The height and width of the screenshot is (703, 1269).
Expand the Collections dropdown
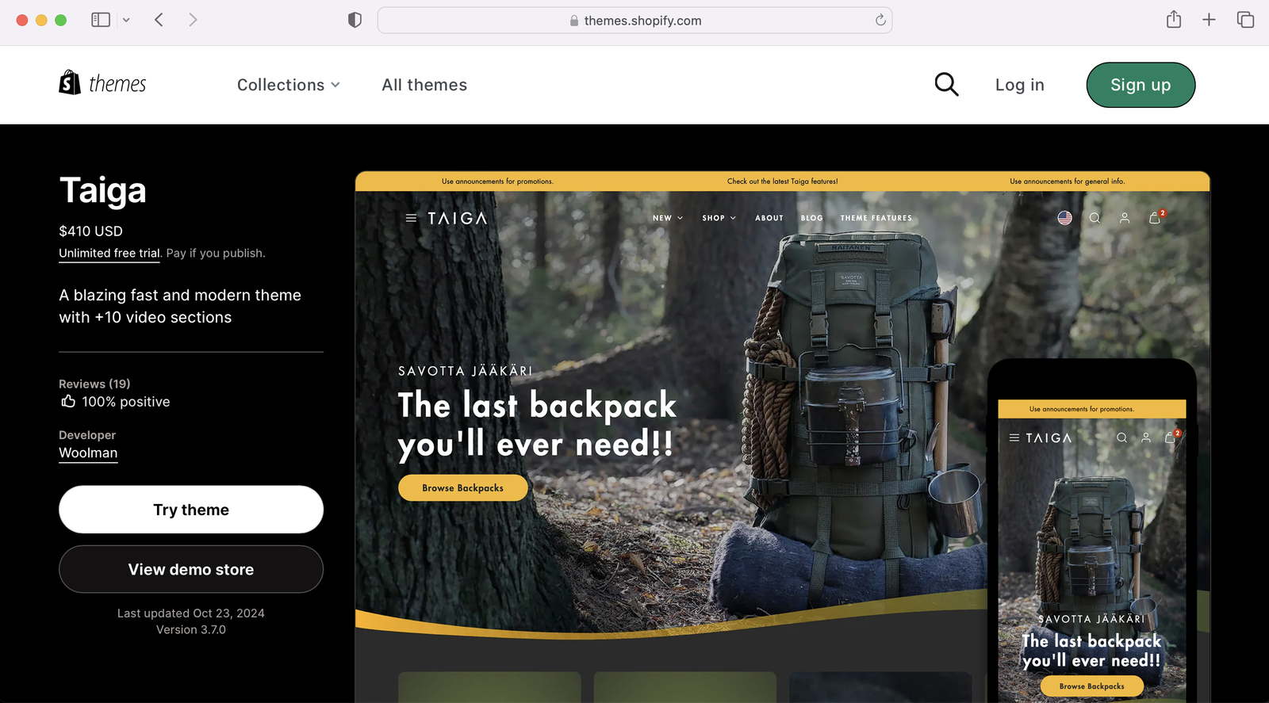point(289,85)
